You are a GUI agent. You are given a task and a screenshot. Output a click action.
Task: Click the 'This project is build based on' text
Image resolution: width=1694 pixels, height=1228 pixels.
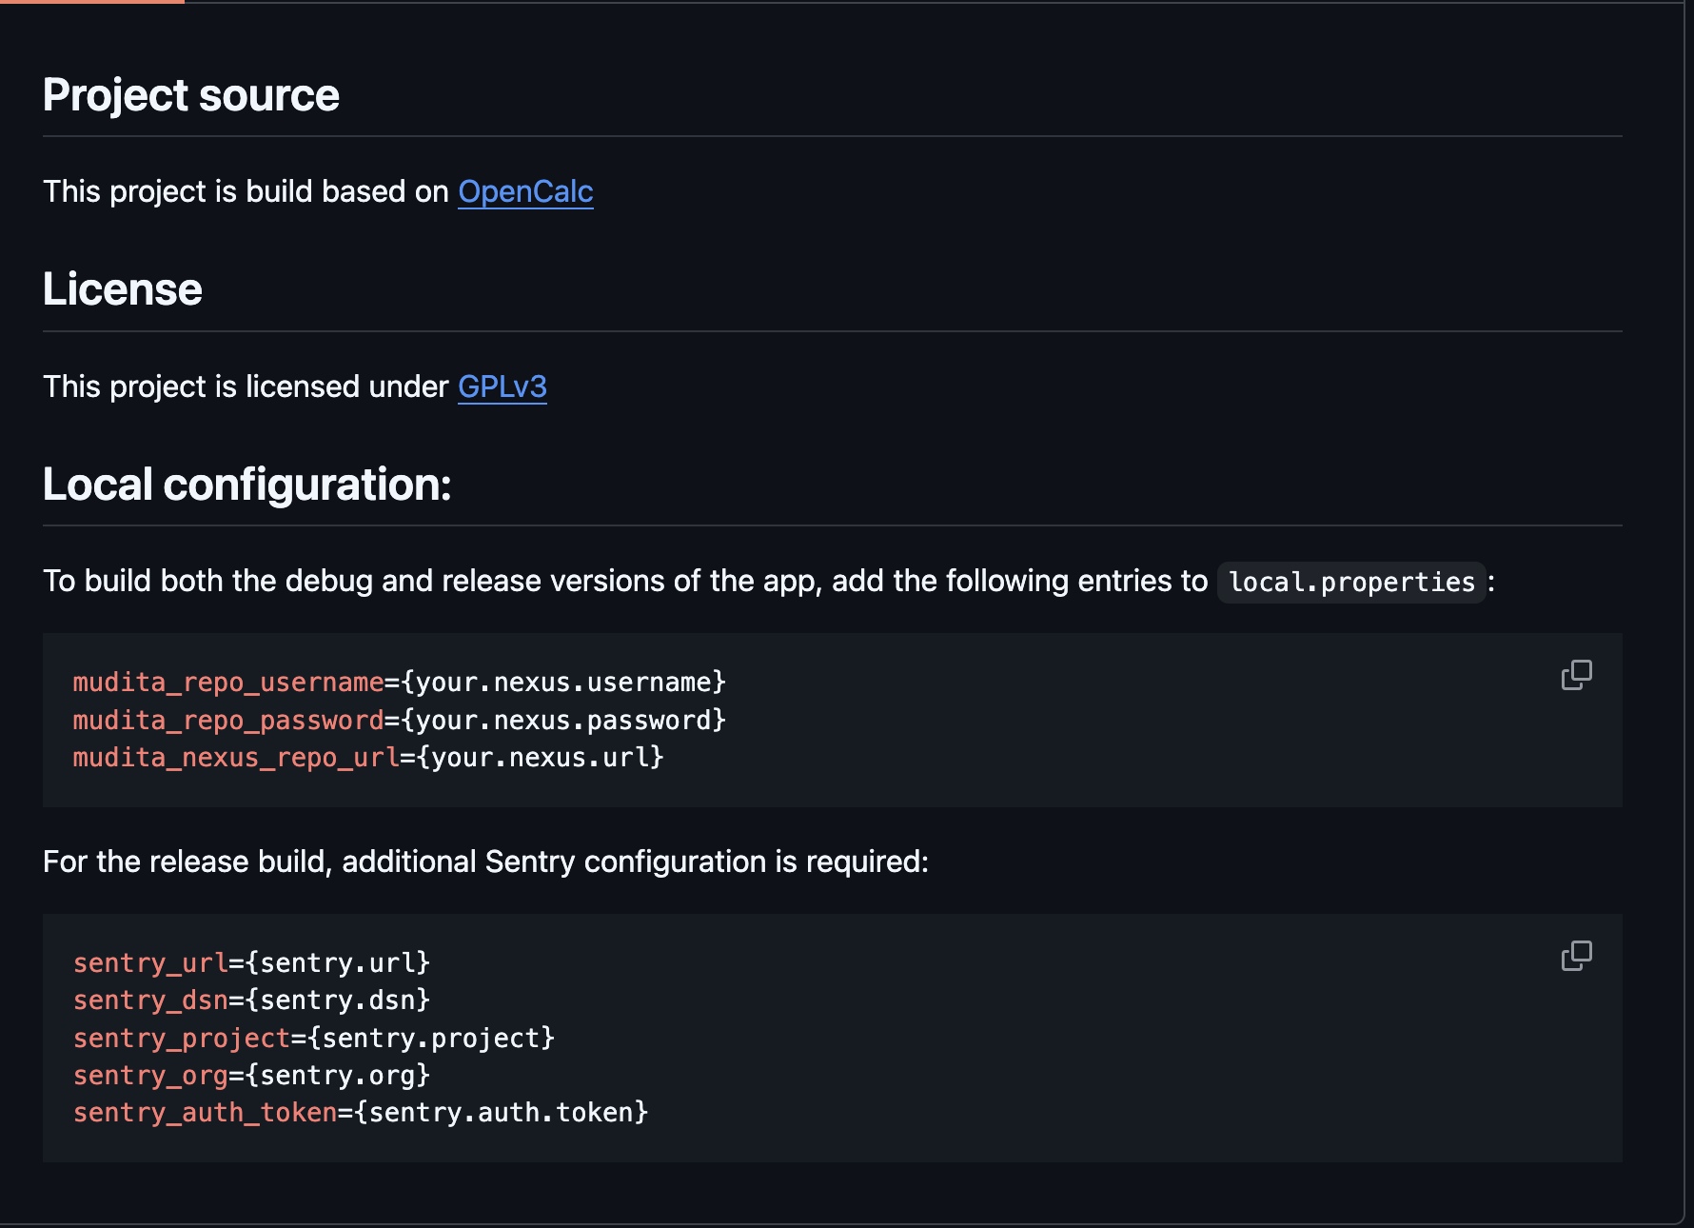point(246,191)
